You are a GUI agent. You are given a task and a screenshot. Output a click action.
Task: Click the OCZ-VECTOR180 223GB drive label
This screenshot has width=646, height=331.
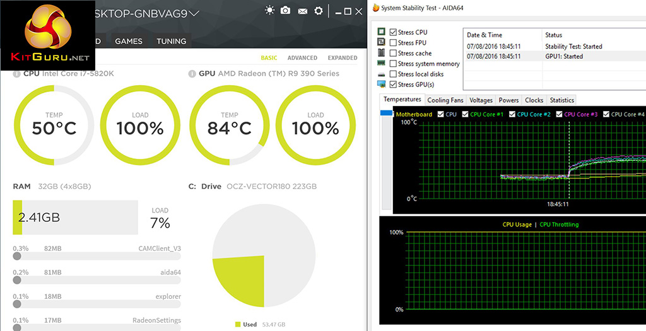271,187
